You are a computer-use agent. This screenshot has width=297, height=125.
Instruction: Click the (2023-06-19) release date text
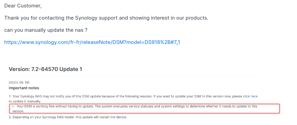click(x=19, y=82)
